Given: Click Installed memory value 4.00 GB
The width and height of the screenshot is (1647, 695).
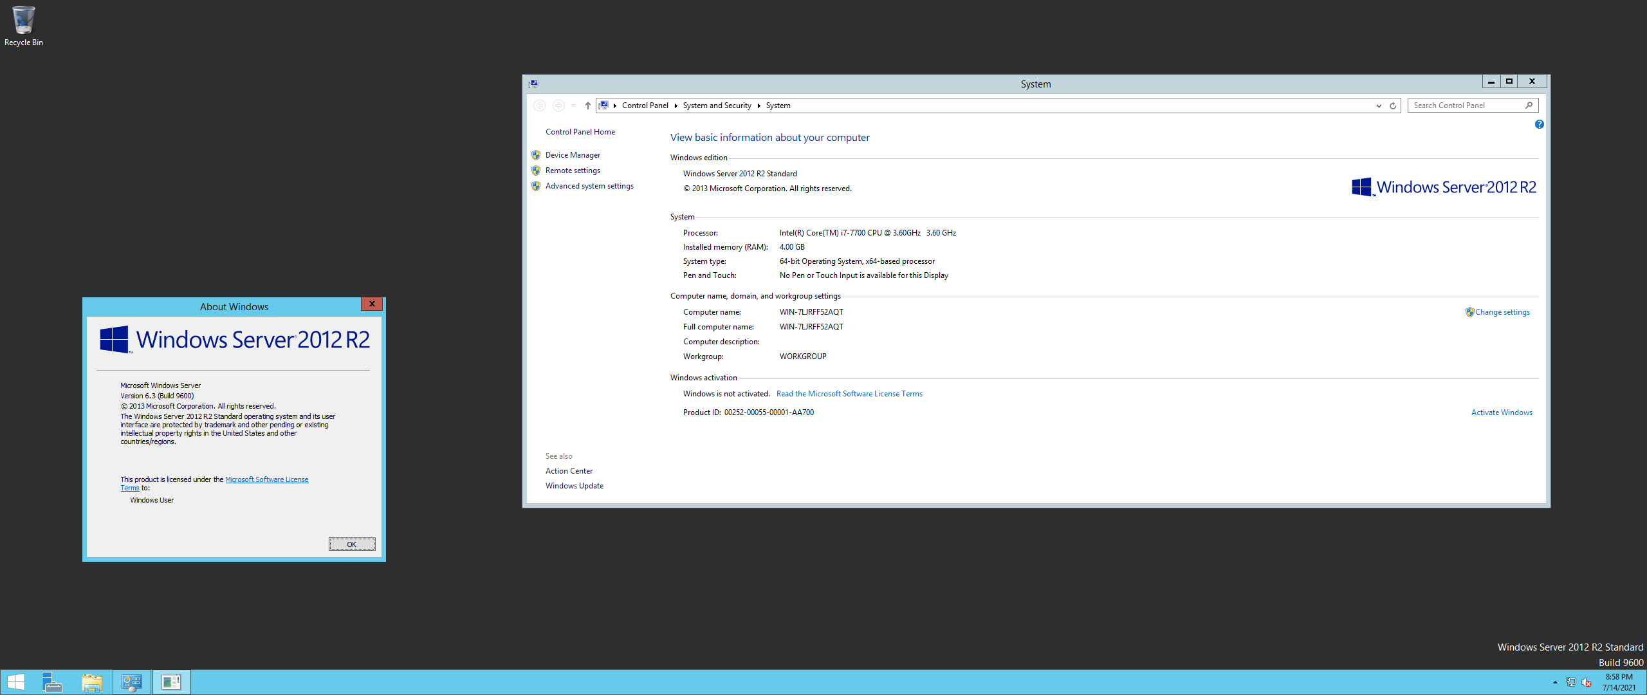Looking at the screenshot, I should point(792,247).
